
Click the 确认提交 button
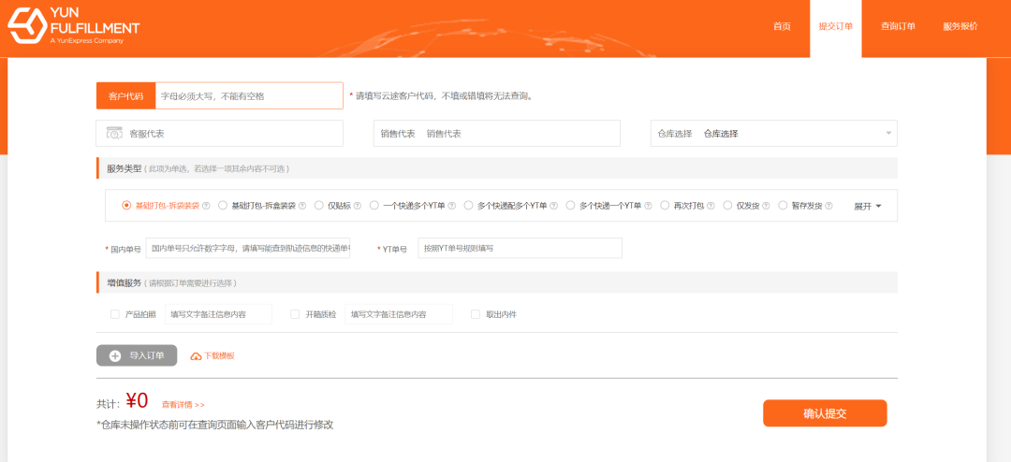point(825,413)
